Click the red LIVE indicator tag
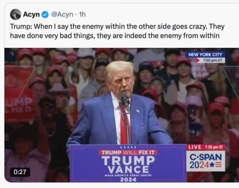The image size is (239, 188). [x=195, y=147]
